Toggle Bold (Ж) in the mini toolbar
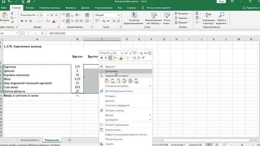The width and height of the screenshot is (260, 146). pyautogui.click(x=102, y=58)
